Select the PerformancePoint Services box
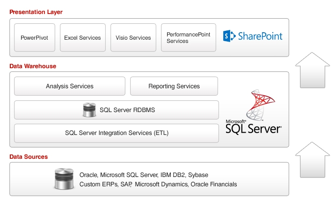The image size is (336, 205). pos(189,38)
